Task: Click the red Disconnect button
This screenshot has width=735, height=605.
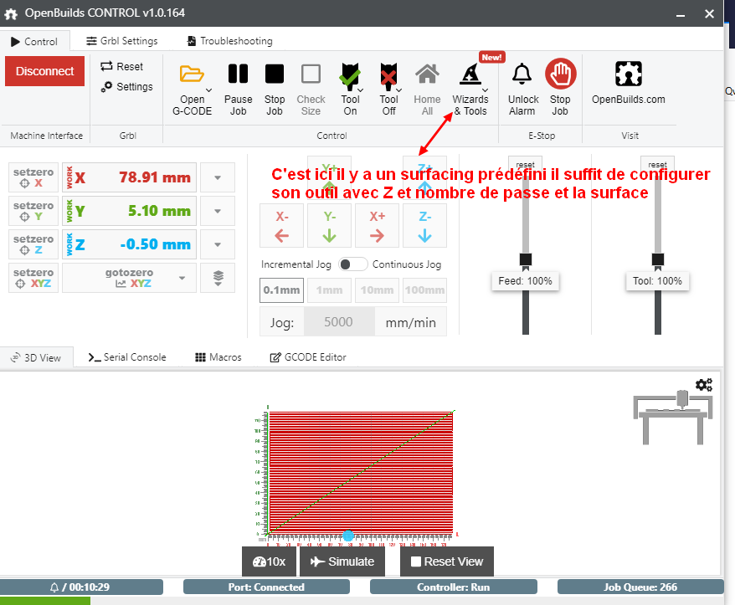Action: [45, 71]
